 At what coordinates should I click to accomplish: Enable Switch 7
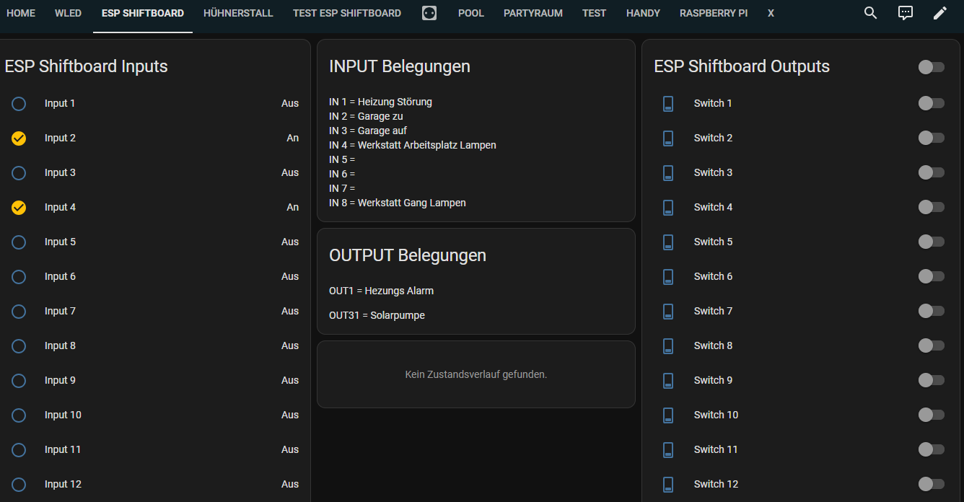tap(931, 311)
